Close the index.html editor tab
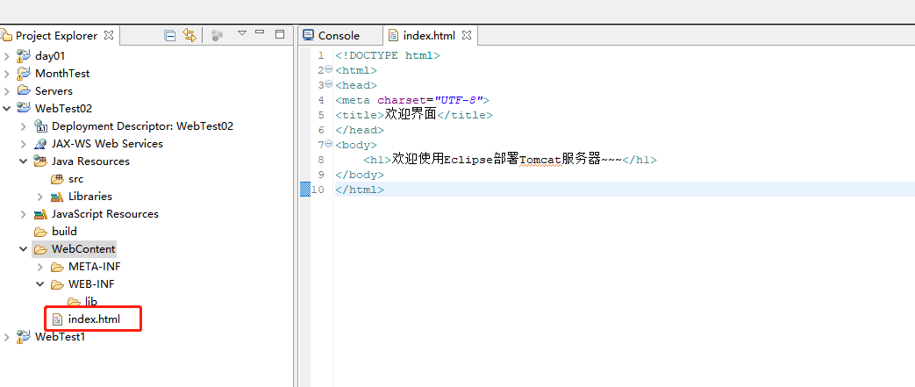915x387 pixels. tap(466, 35)
